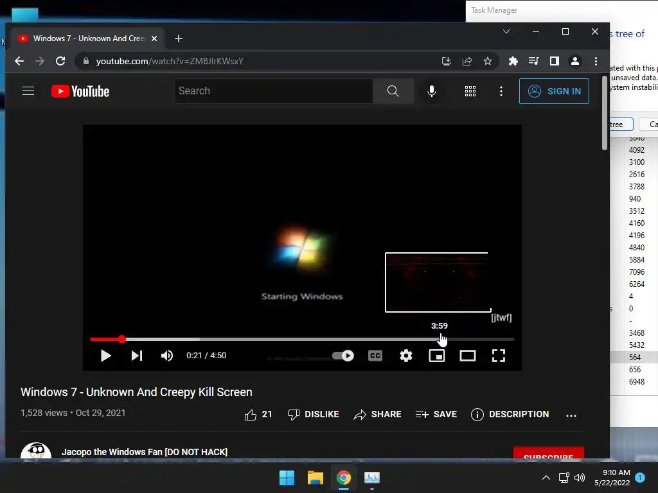This screenshot has width=658, height=493.
Task: Toggle closed captions CC button
Action: click(x=375, y=356)
